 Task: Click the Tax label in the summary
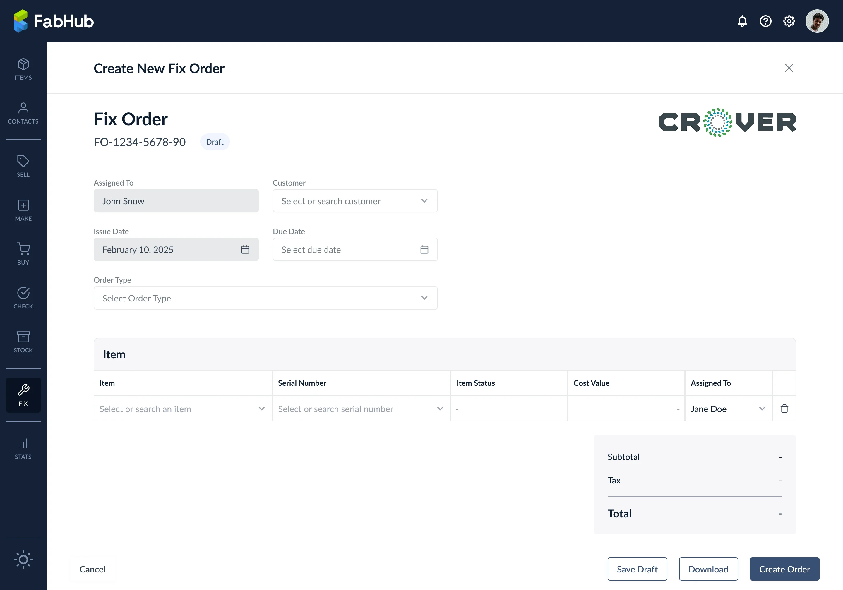pos(614,480)
